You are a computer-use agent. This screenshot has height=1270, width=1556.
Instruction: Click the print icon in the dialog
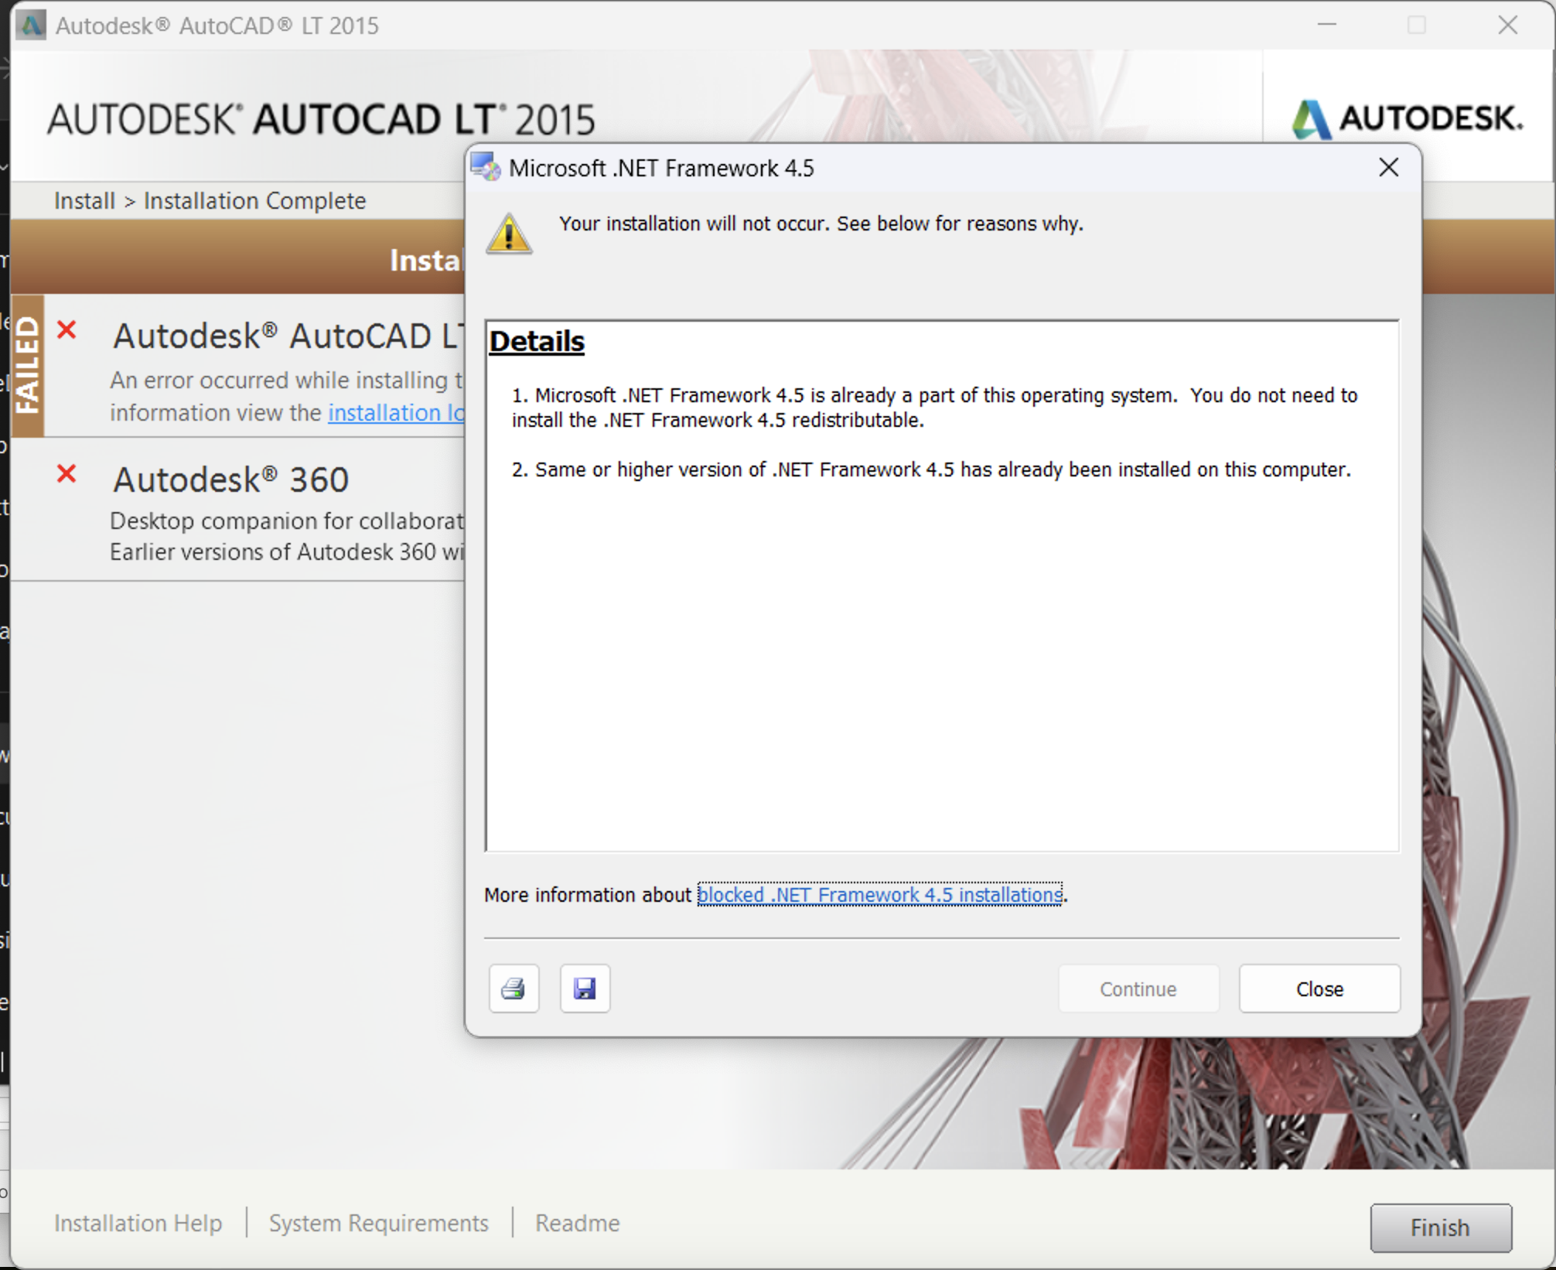pyautogui.click(x=514, y=989)
